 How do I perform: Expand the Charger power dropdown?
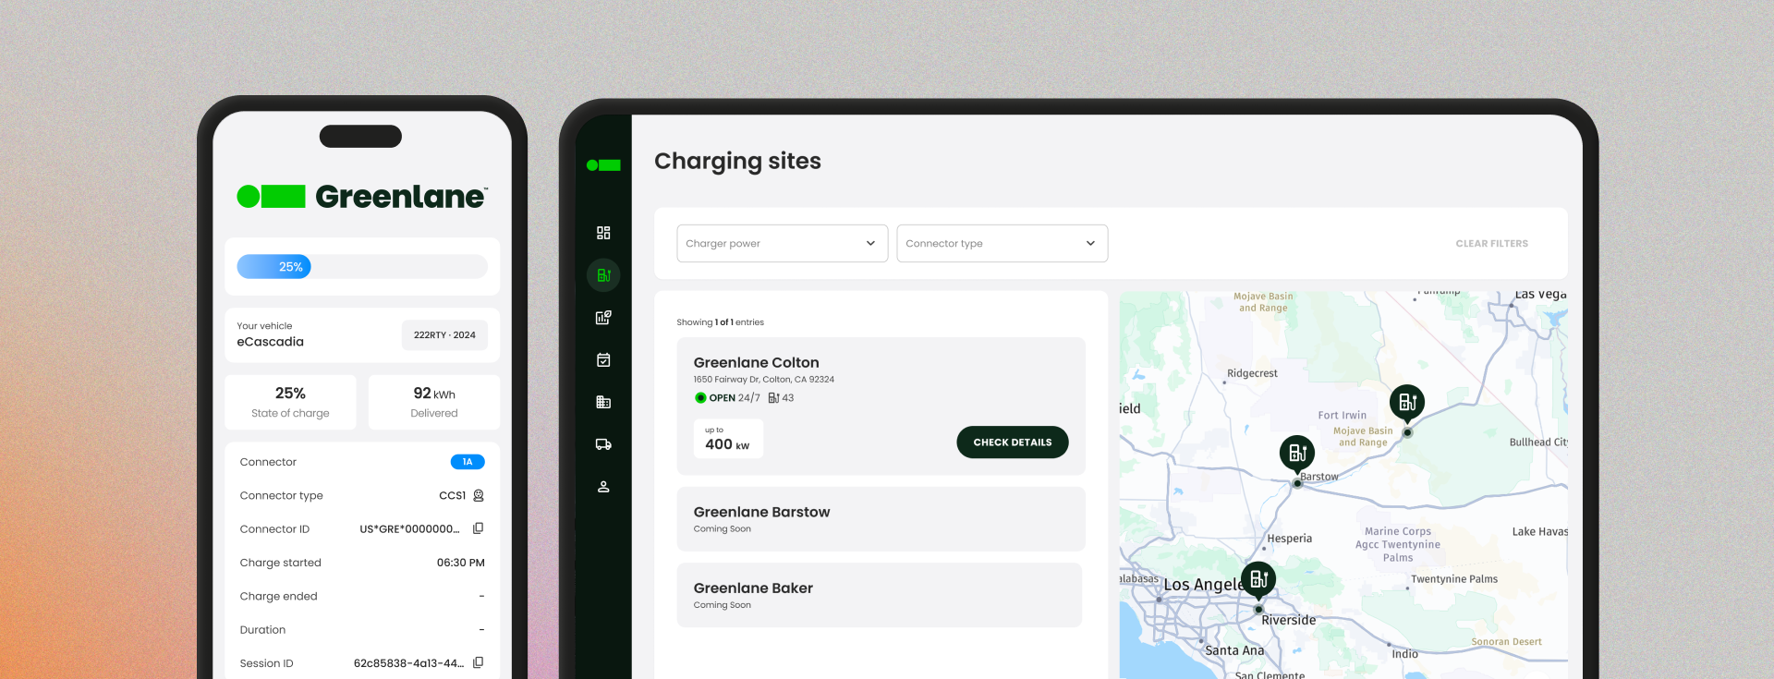[782, 244]
